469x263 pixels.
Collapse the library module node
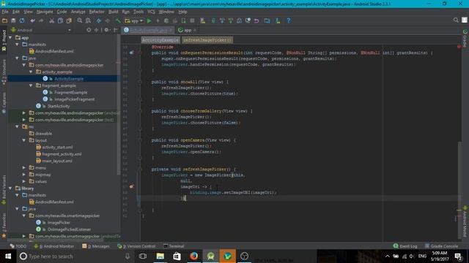click(x=10, y=188)
